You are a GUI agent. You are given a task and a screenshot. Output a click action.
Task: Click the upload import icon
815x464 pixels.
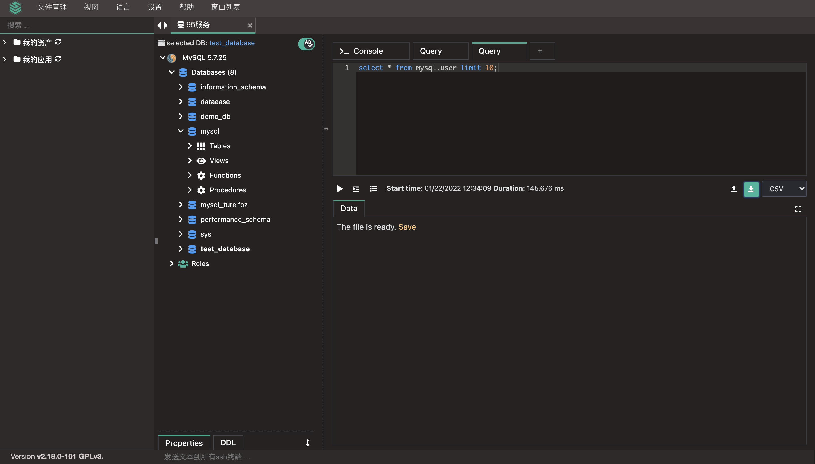[733, 189]
